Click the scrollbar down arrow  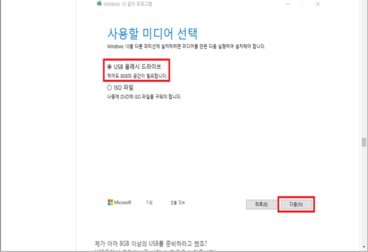[x=364, y=247]
